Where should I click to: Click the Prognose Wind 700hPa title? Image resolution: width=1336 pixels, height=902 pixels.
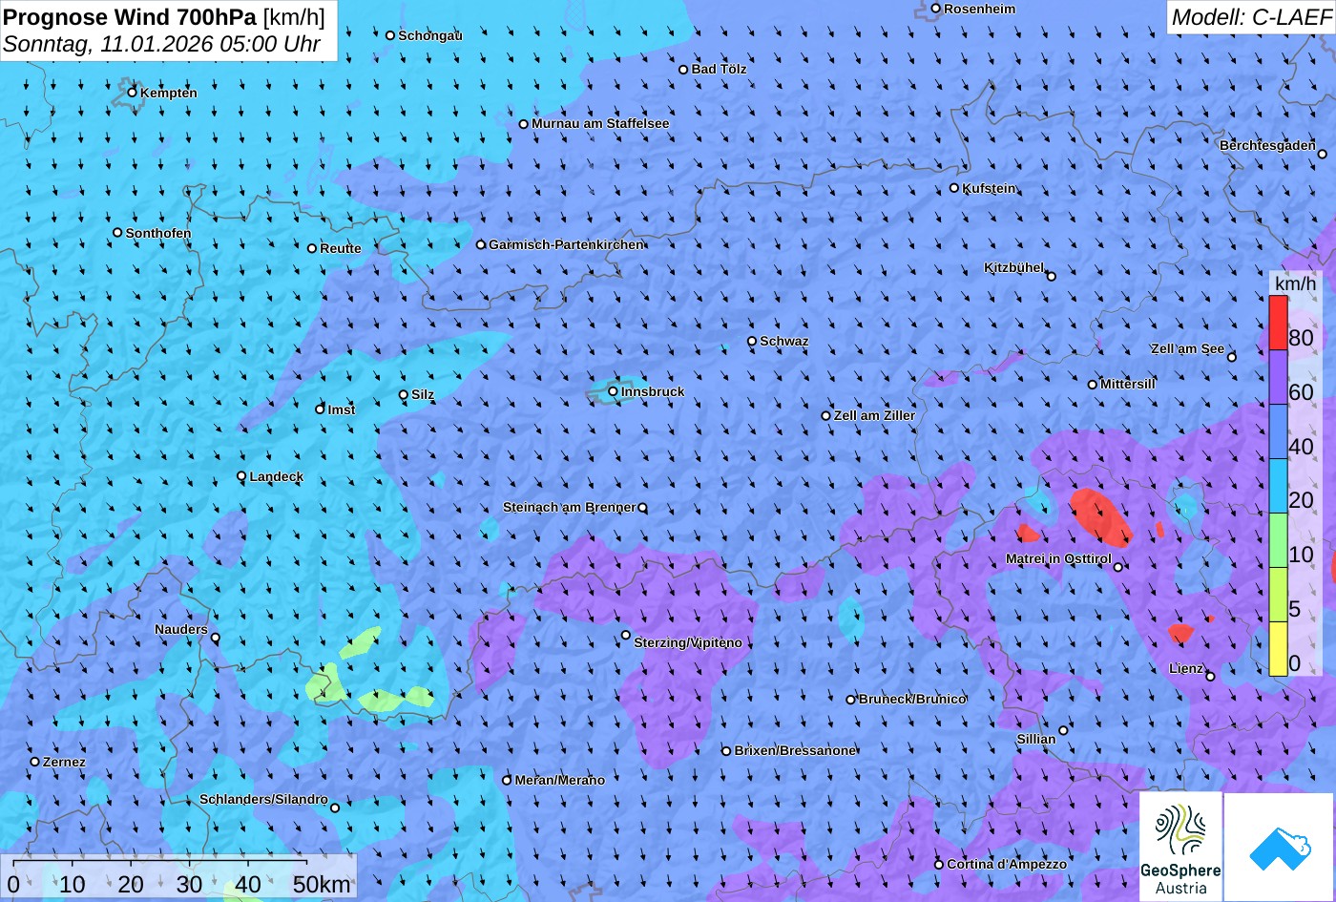coord(130,16)
